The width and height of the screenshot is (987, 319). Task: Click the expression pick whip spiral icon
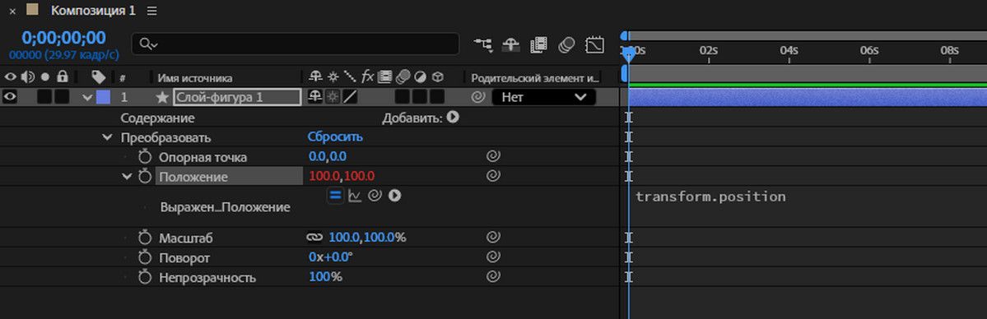click(x=375, y=196)
